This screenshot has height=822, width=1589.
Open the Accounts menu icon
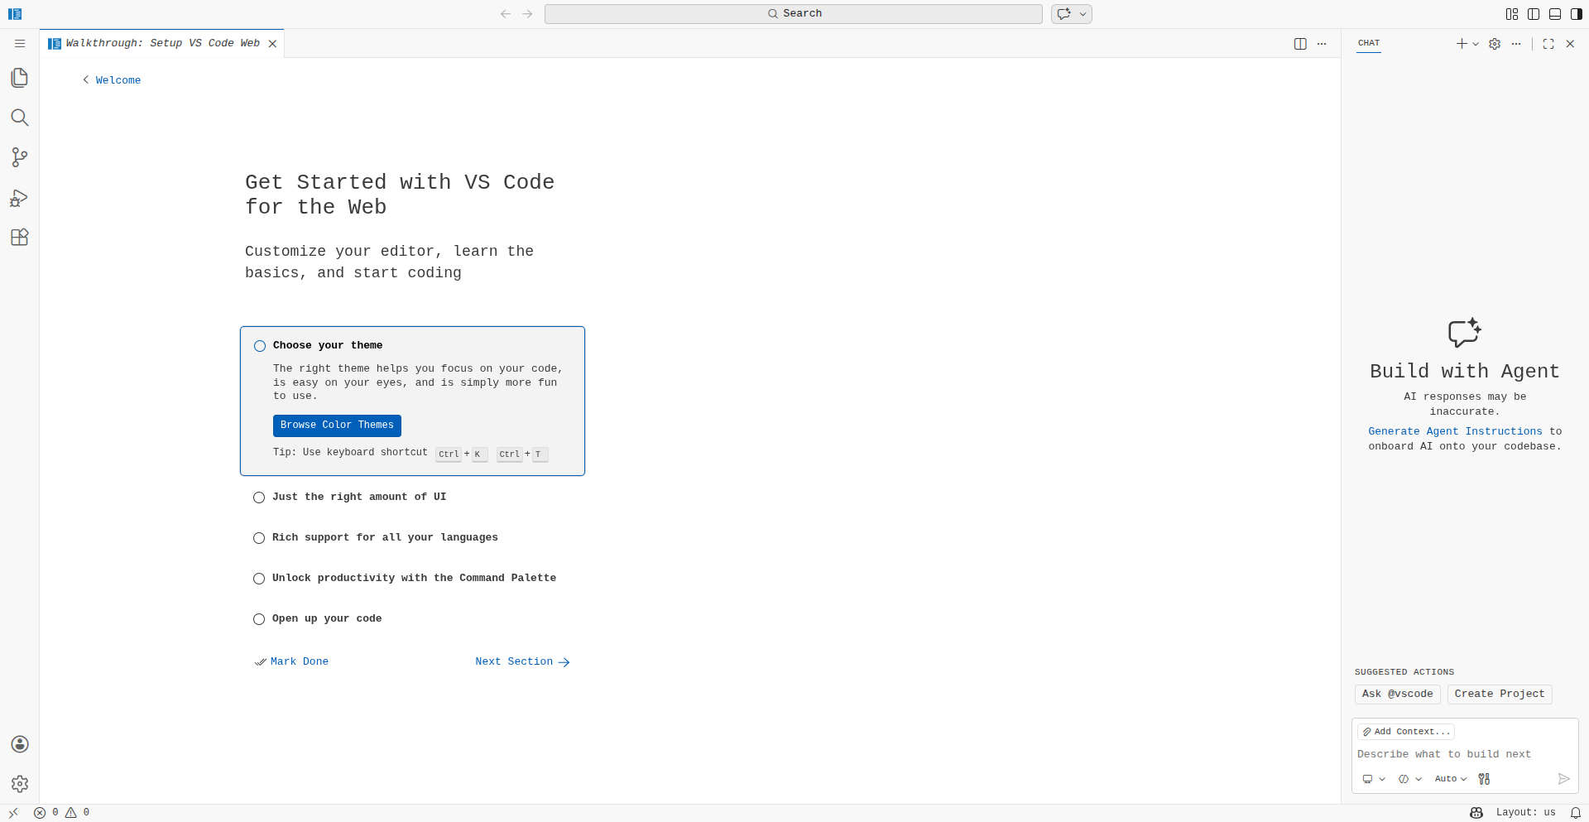(20, 744)
